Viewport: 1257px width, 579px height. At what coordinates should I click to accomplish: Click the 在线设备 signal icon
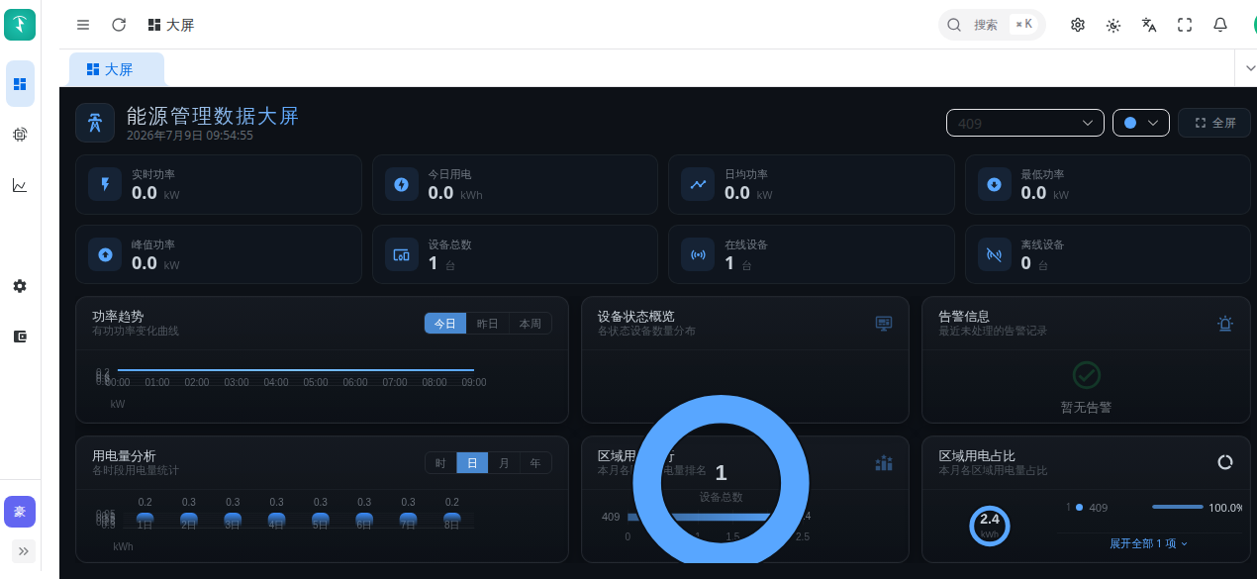click(698, 254)
